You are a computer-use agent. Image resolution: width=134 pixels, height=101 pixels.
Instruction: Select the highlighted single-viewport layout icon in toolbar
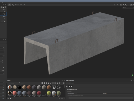(x=9, y=5)
